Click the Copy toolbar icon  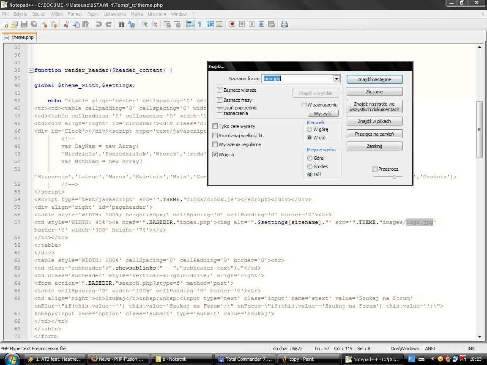coord(76,24)
